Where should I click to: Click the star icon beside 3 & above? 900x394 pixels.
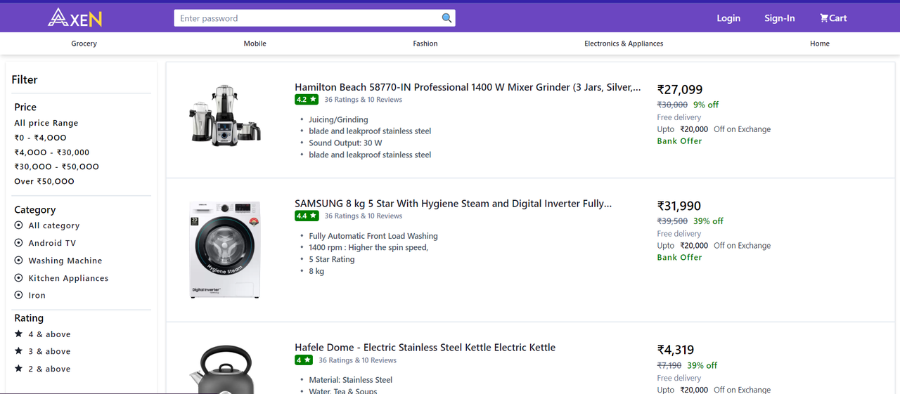pos(19,350)
